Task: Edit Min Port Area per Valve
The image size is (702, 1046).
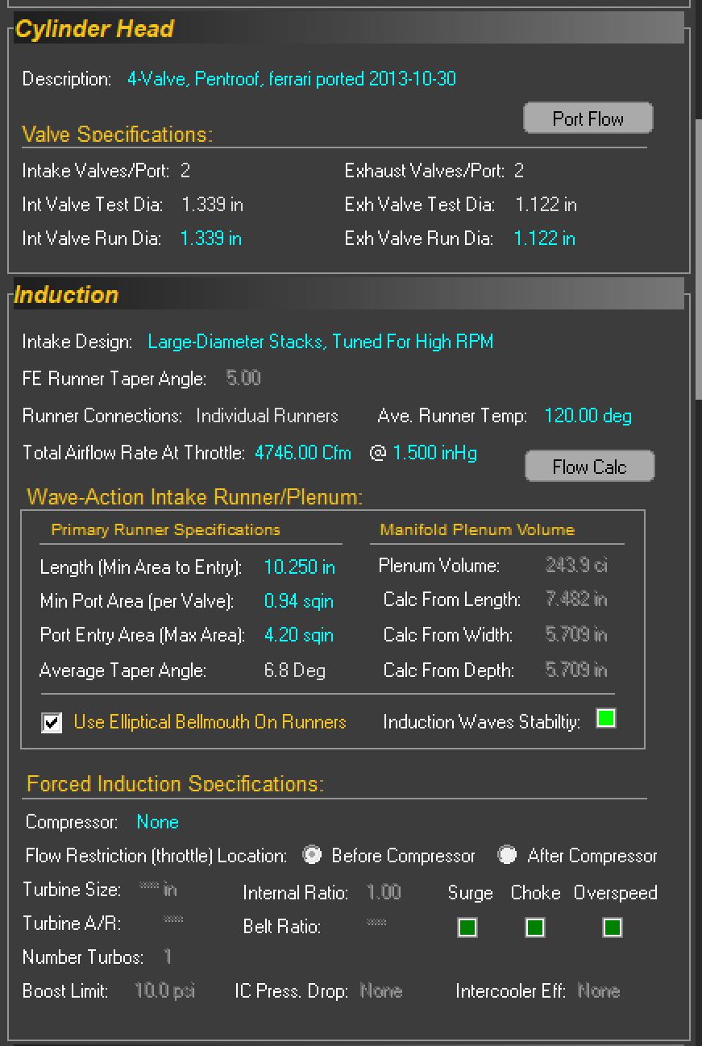Action: 298,601
